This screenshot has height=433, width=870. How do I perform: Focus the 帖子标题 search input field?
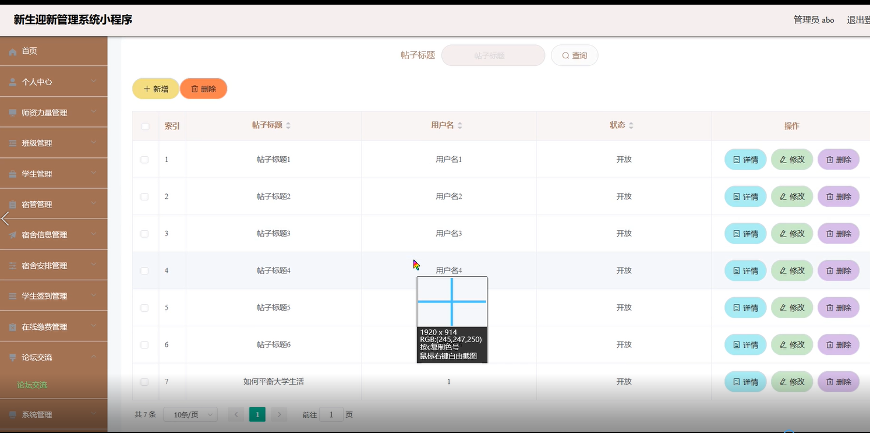coord(493,55)
